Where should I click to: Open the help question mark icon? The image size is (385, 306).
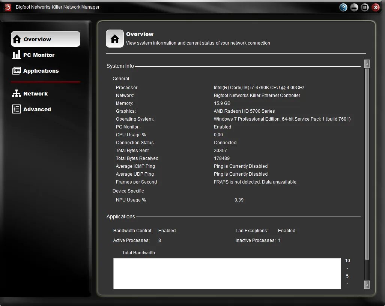tap(343, 7)
